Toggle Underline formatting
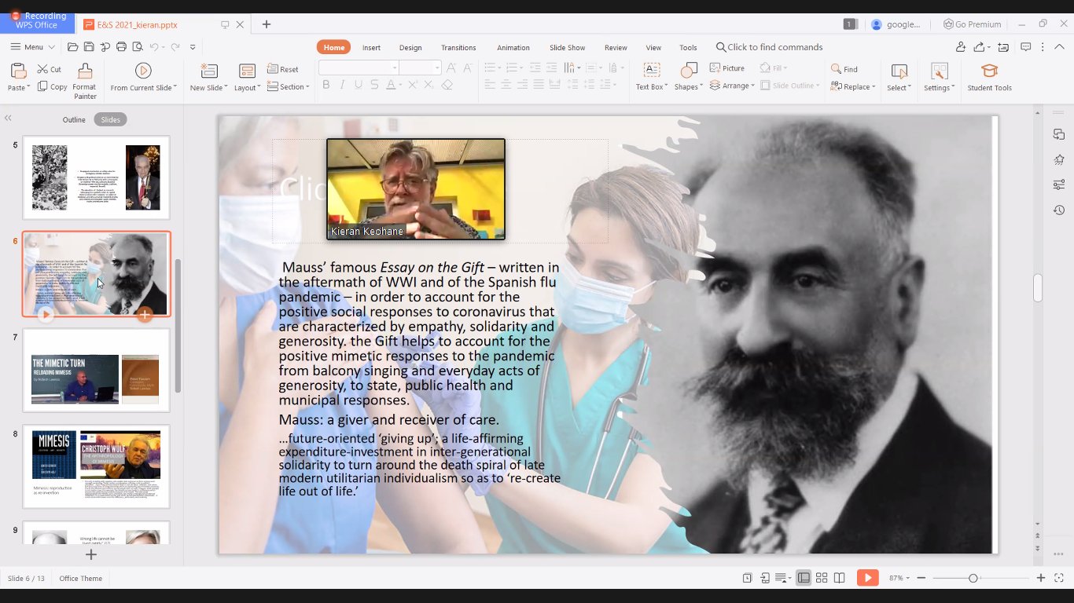The image size is (1074, 603). click(x=359, y=85)
